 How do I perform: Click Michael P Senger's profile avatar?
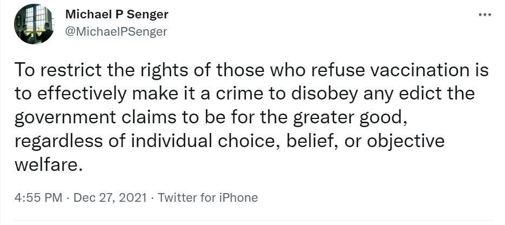point(34,24)
